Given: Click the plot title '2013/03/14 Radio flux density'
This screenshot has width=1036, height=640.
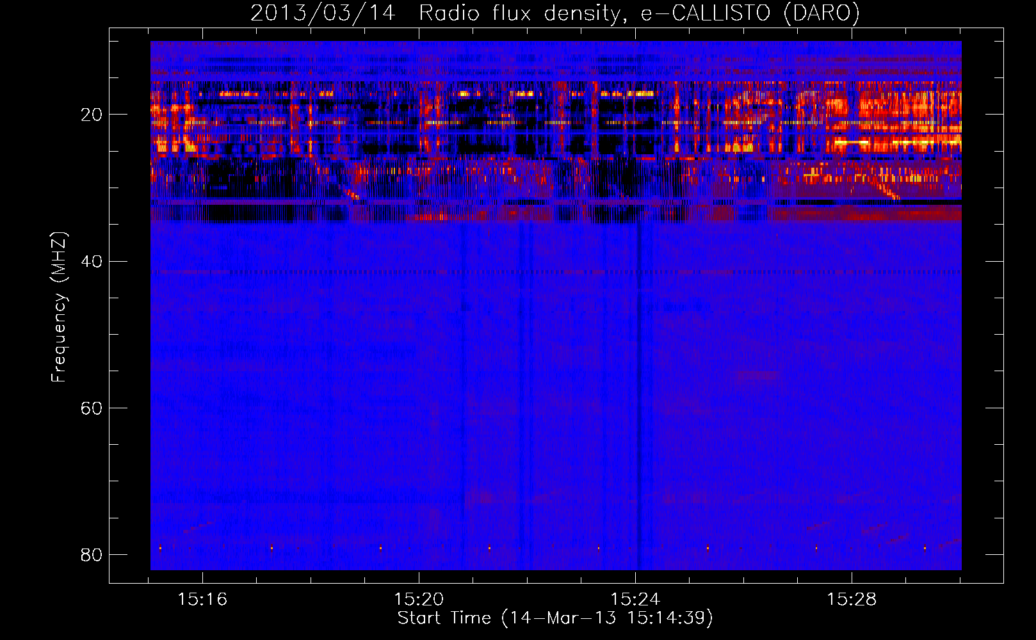Looking at the screenshot, I should coord(555,13).
